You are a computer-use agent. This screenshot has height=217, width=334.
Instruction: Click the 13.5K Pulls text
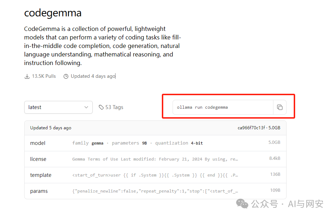click(x=44, y=76)
